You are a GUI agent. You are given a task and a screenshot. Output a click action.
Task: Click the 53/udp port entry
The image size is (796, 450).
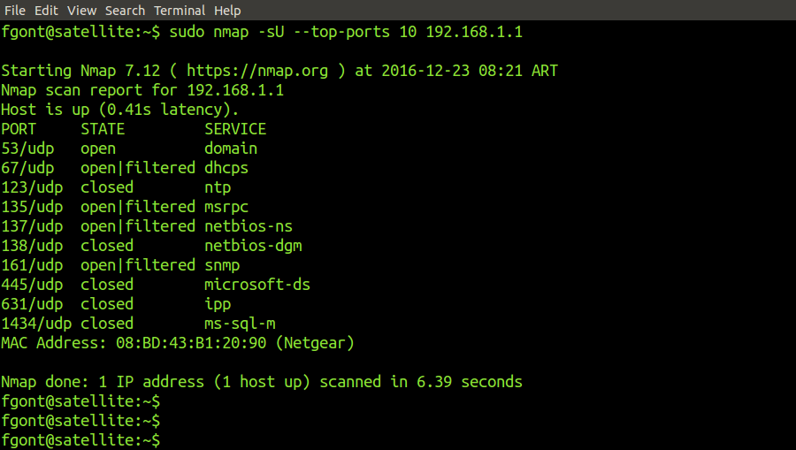point(27,149)
